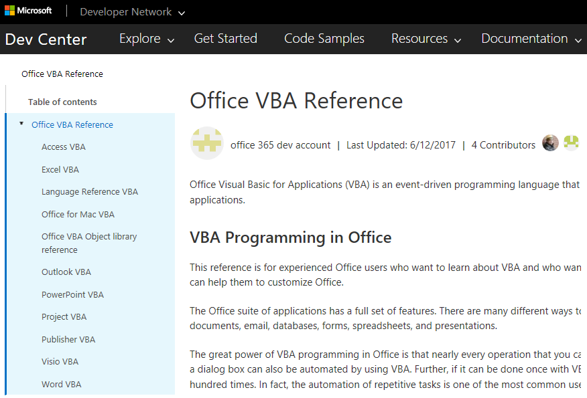
Task: Open PowerPoint VBA reference
Action: [72, 295]
